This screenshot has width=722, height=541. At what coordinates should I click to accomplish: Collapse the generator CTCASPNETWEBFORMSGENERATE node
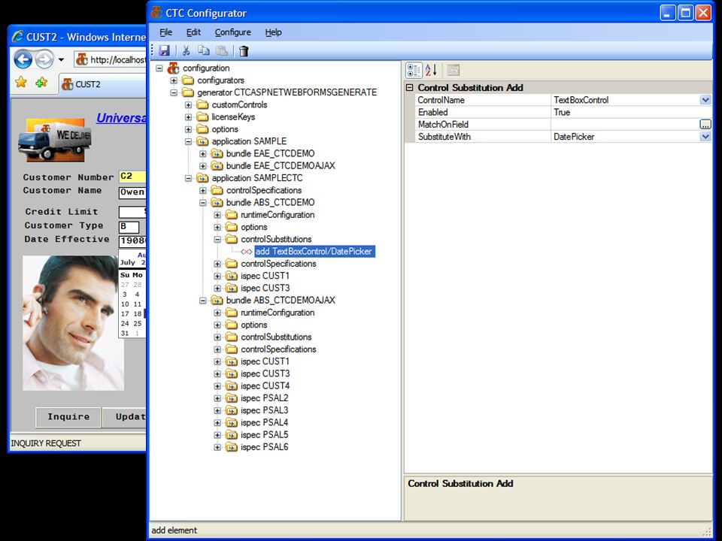174,92
